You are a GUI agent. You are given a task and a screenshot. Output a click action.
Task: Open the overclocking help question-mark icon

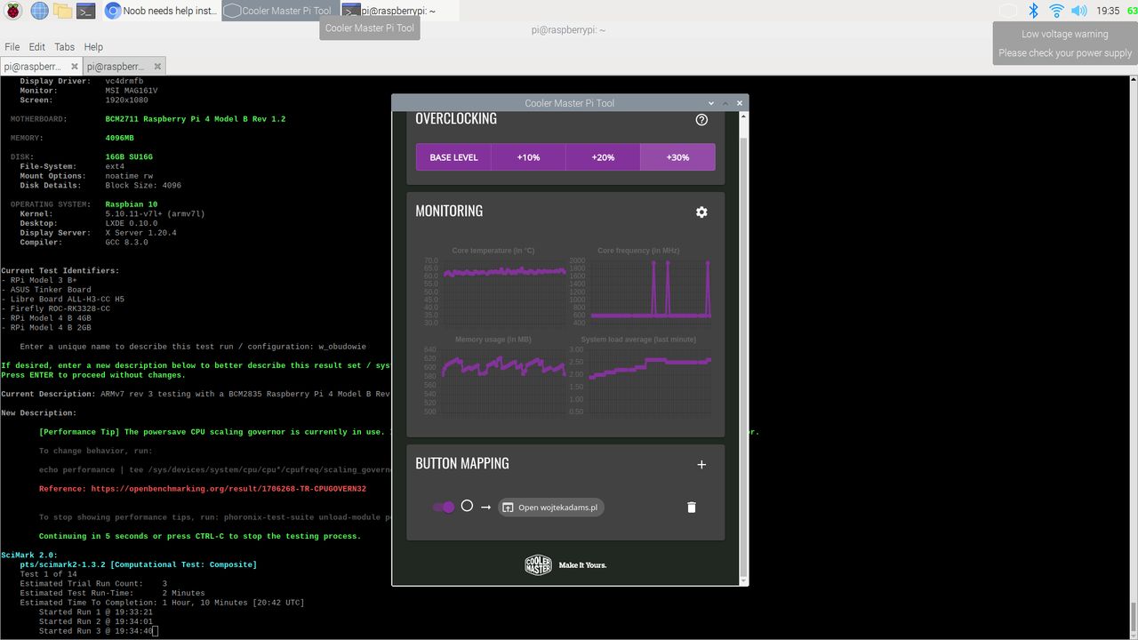[701, 119]
